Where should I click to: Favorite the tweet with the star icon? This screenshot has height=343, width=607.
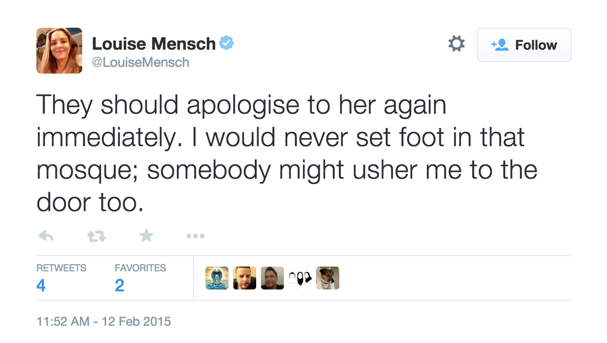tap(146, 235)
